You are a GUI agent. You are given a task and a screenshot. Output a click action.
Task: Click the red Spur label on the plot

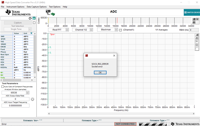tap(52, 34)
